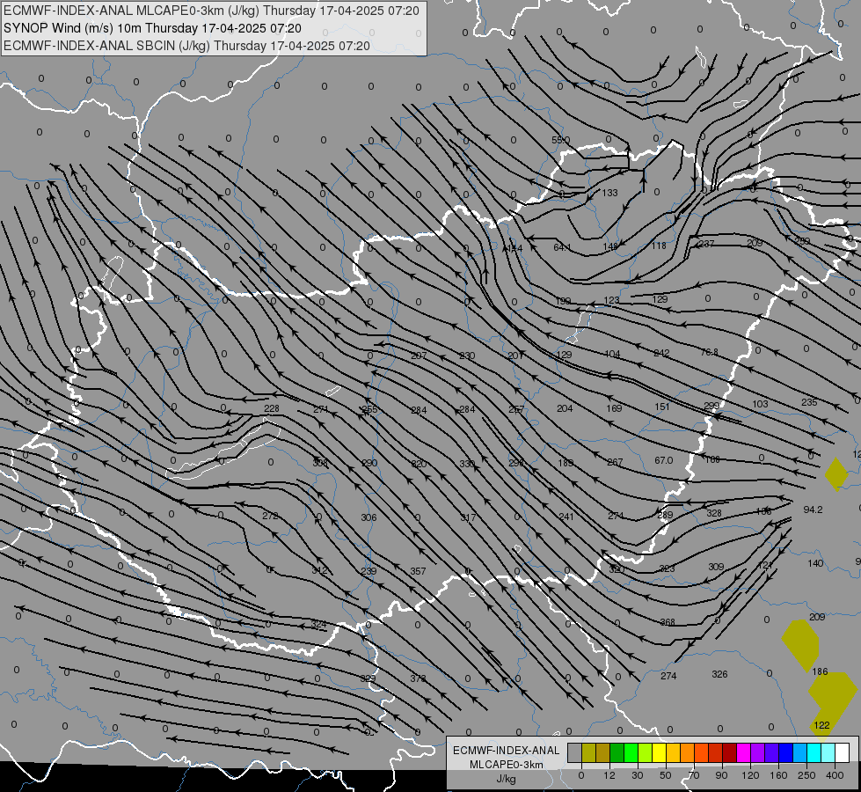Click the legend tick value 120
This screenshot has width=861, height=792.
coord(749,775)
